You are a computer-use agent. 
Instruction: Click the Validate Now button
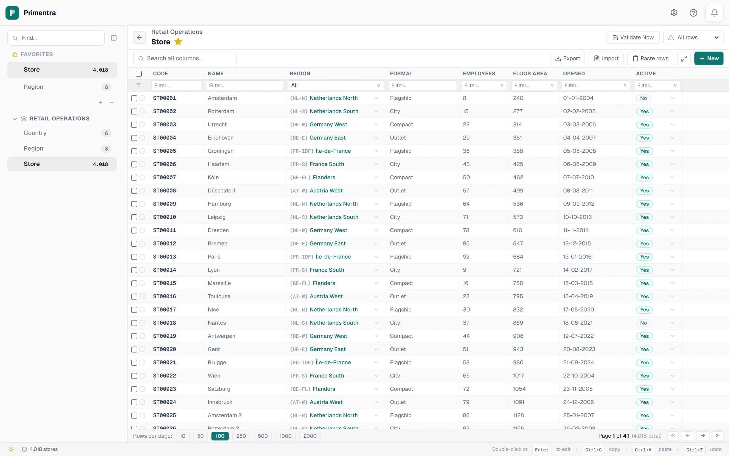(x=633, y=37)
